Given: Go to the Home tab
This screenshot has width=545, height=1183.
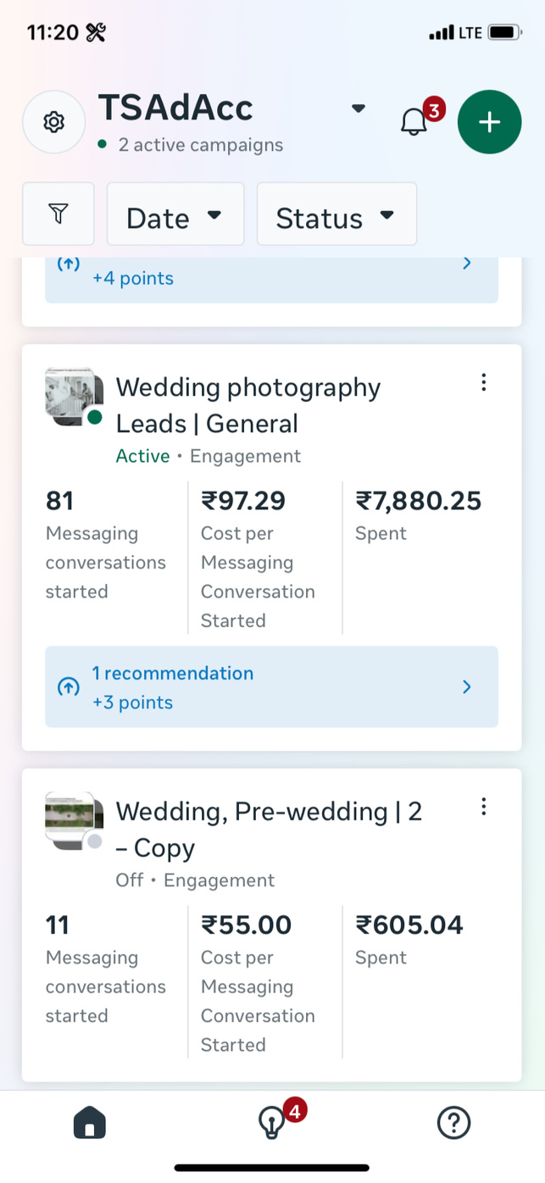Looking at the screenshot, I should point(90,1124).
